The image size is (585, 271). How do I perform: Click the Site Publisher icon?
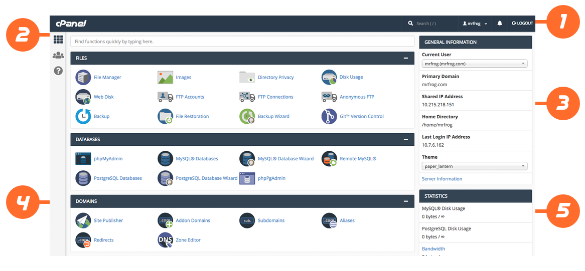[x=83, y=220]
